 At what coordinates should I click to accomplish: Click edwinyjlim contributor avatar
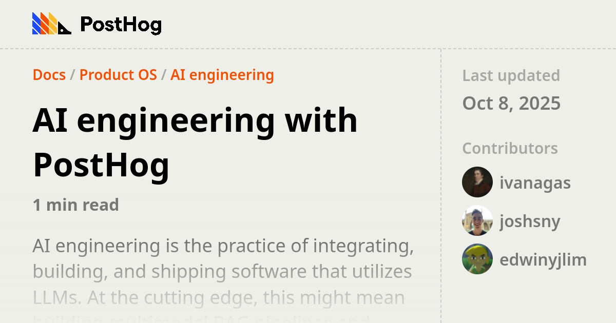tap(477, 259)
